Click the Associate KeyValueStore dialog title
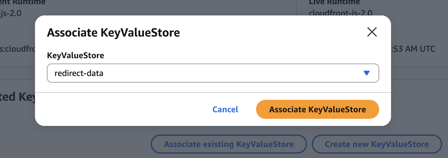This screenshot has width=448, height=158. click(113, 33)
